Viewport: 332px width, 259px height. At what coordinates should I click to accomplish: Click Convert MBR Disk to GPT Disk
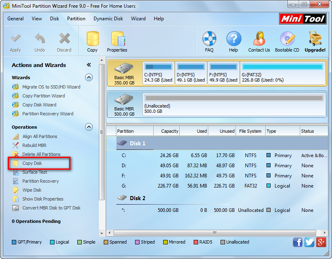(51, 208)
